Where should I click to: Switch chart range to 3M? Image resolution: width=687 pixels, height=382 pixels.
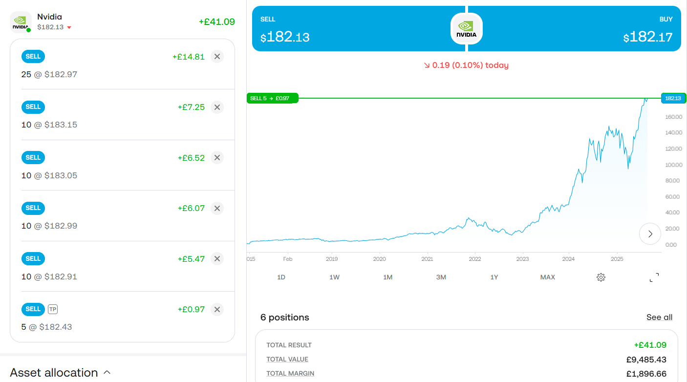point(441,277)
